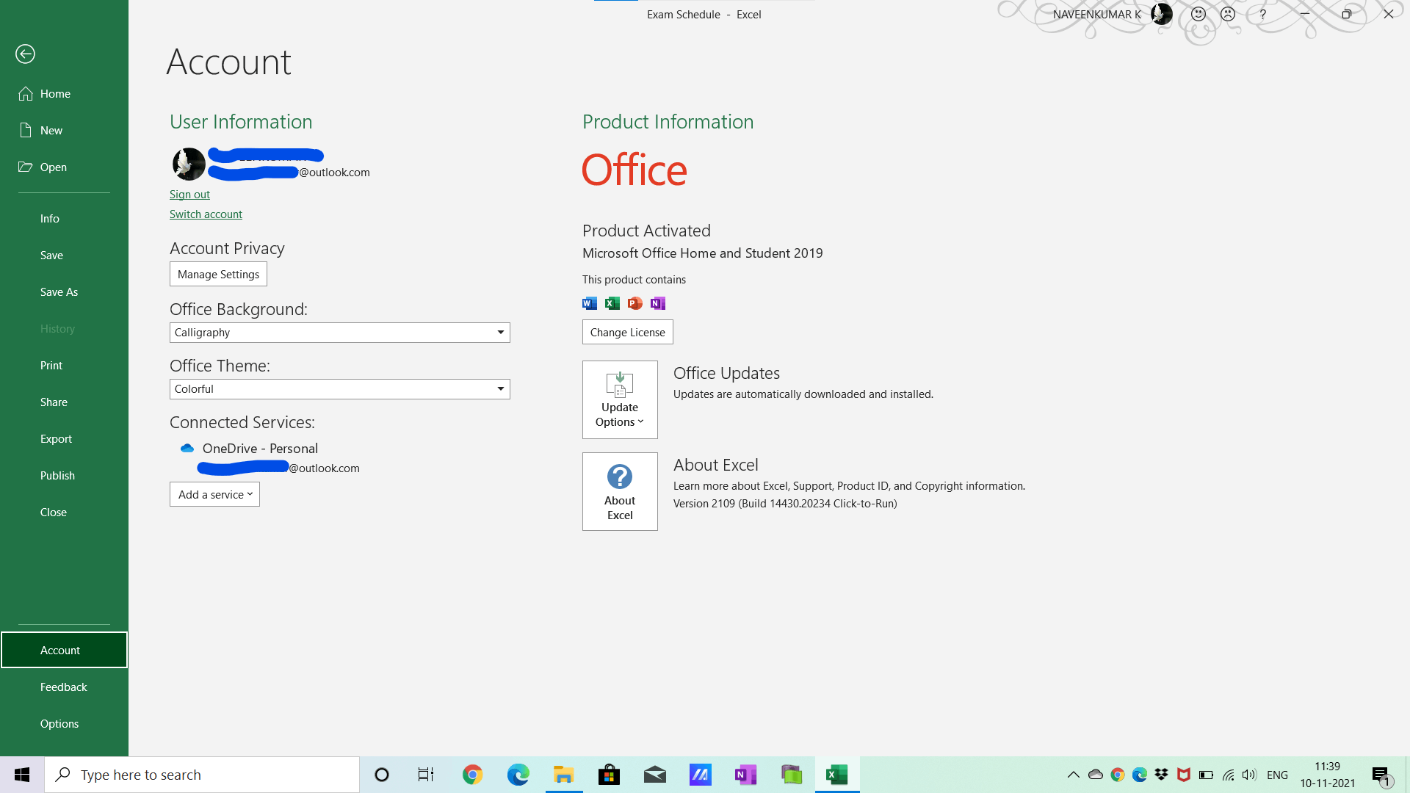Expand the Office Background dropdown
This screenshot has width=1410, height=793.
500,333
